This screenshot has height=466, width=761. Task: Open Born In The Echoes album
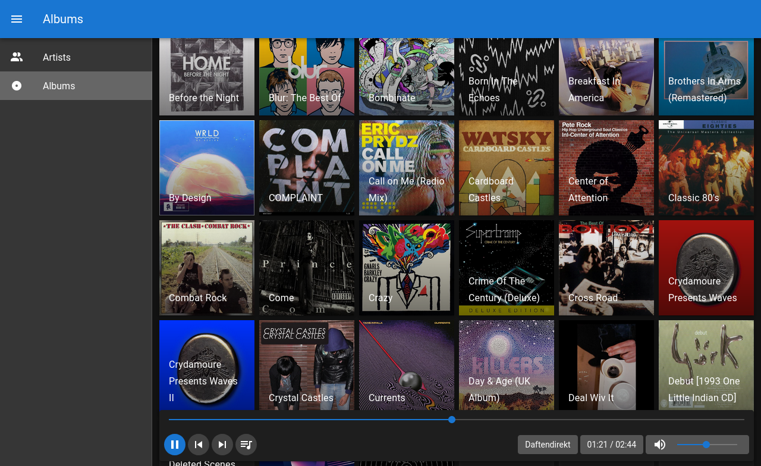tap(507, 77)
